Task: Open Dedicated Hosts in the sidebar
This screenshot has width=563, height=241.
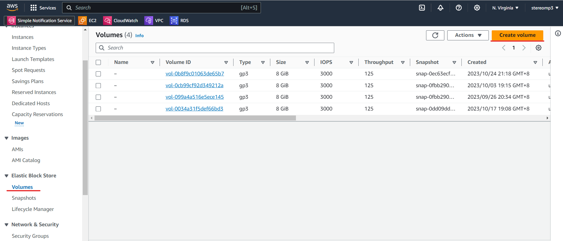Action: coord(31,103)
